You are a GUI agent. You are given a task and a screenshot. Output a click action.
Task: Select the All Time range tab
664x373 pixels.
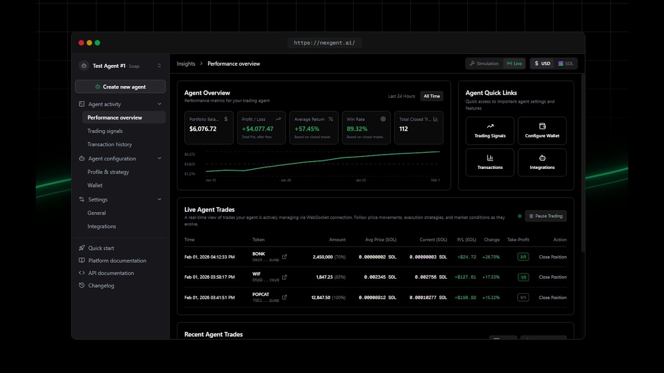[432, 96]
